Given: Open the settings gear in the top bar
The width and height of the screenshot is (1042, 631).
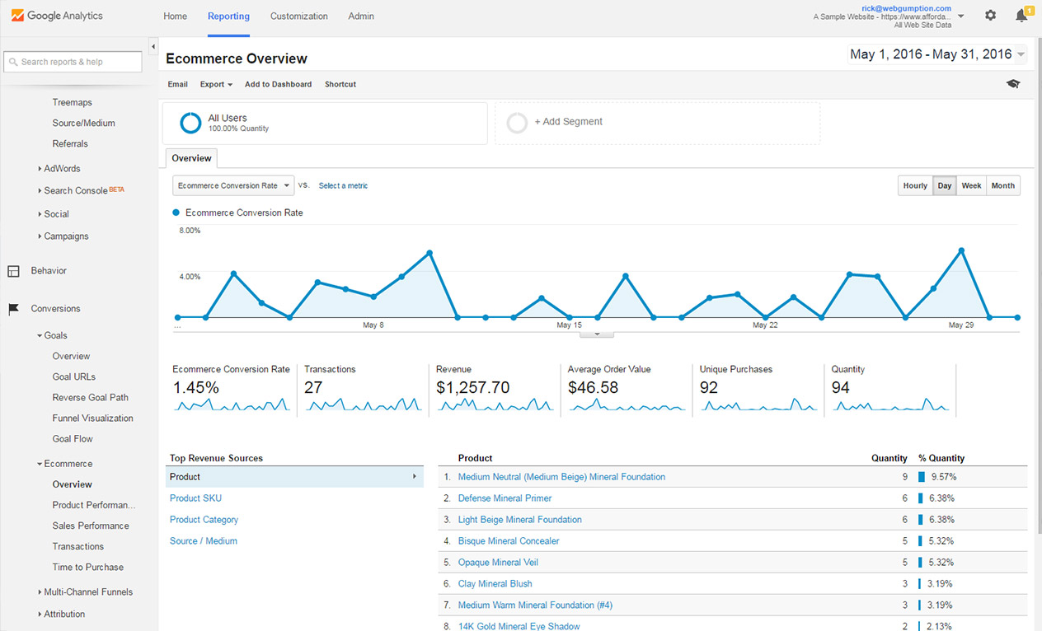Looking at the screenshot, I should pos(990,15).
